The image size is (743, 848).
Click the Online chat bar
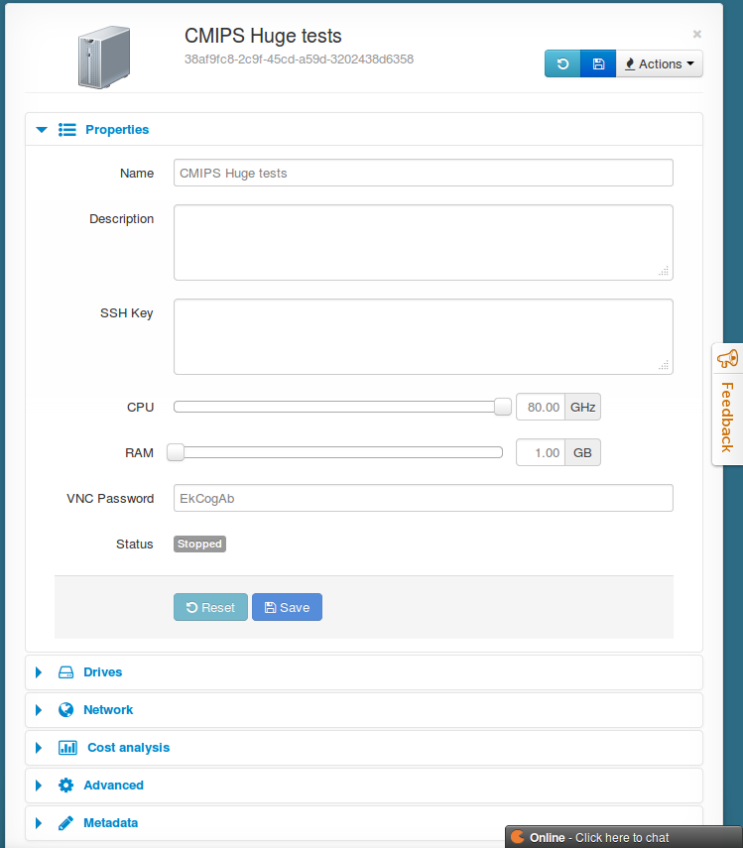(x=624, y=837)
